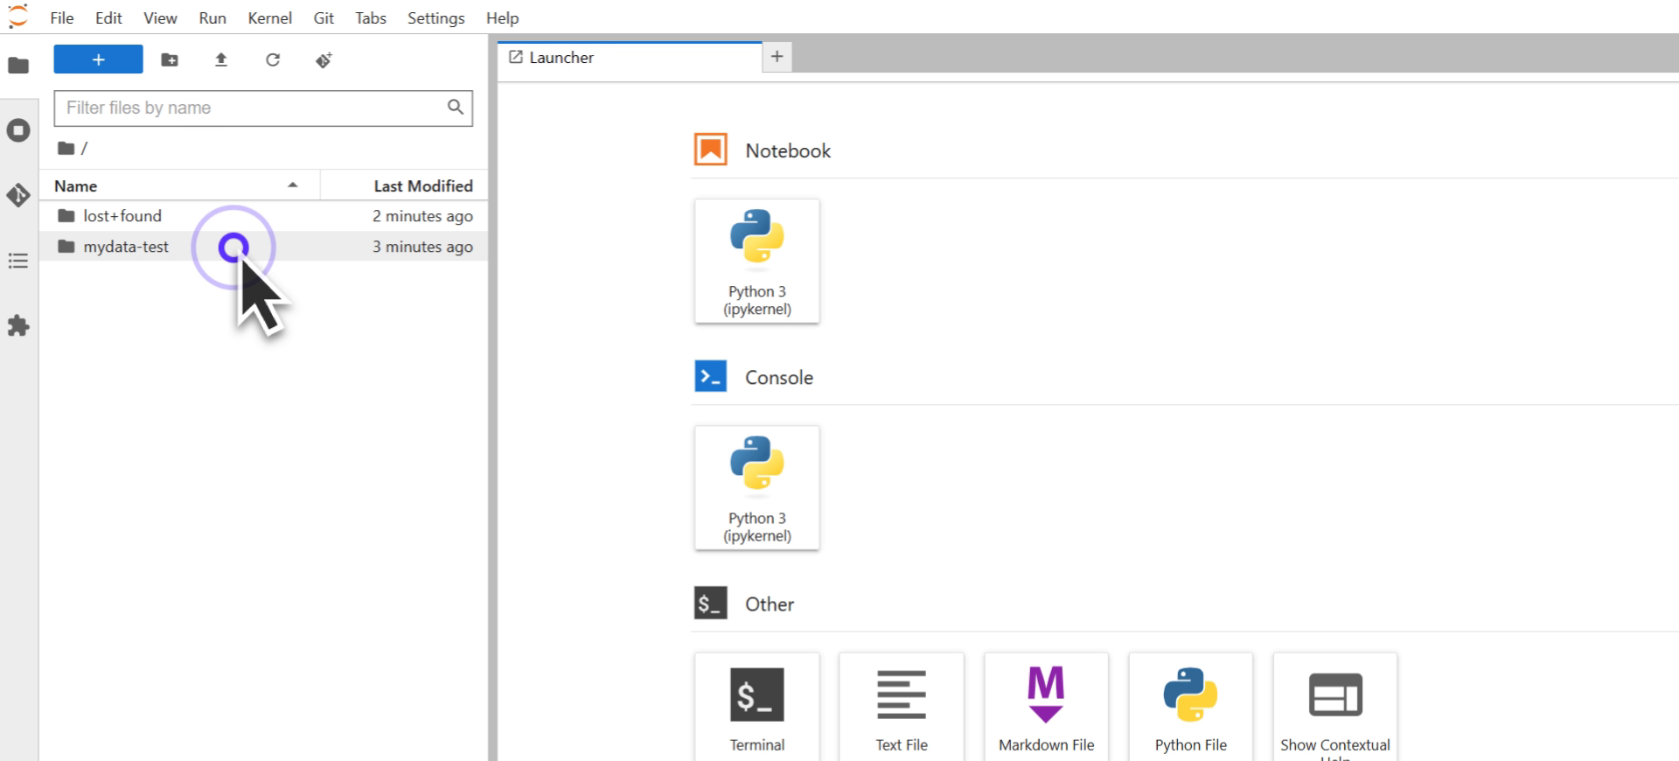The height and width of the screenshot is (761, 1679).
Task: Open the Git sidebar panel
Action: pyautogui.click(x=18, y=195)
